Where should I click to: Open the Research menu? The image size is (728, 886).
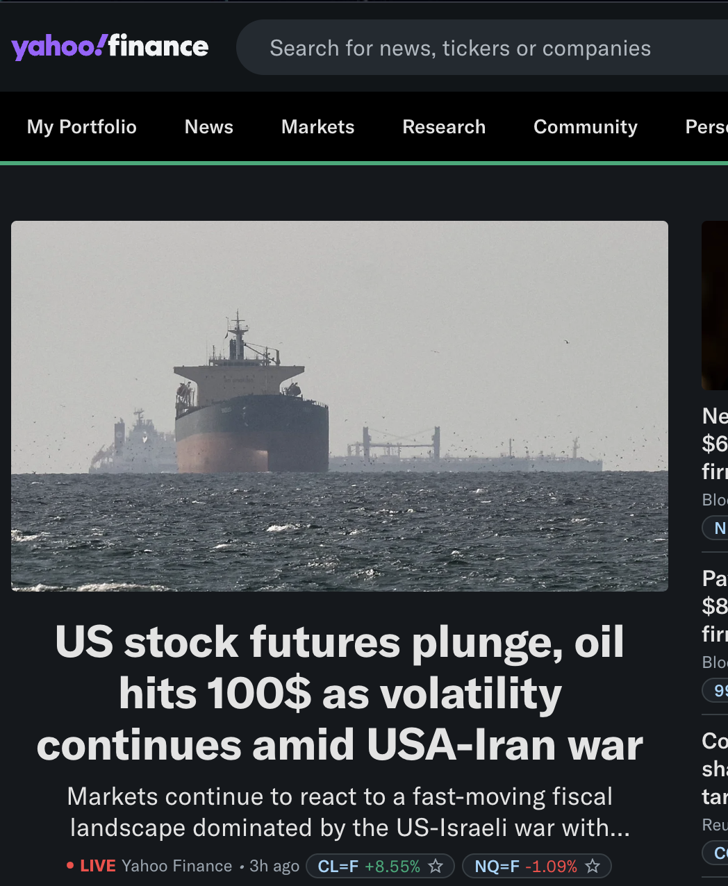444,126
